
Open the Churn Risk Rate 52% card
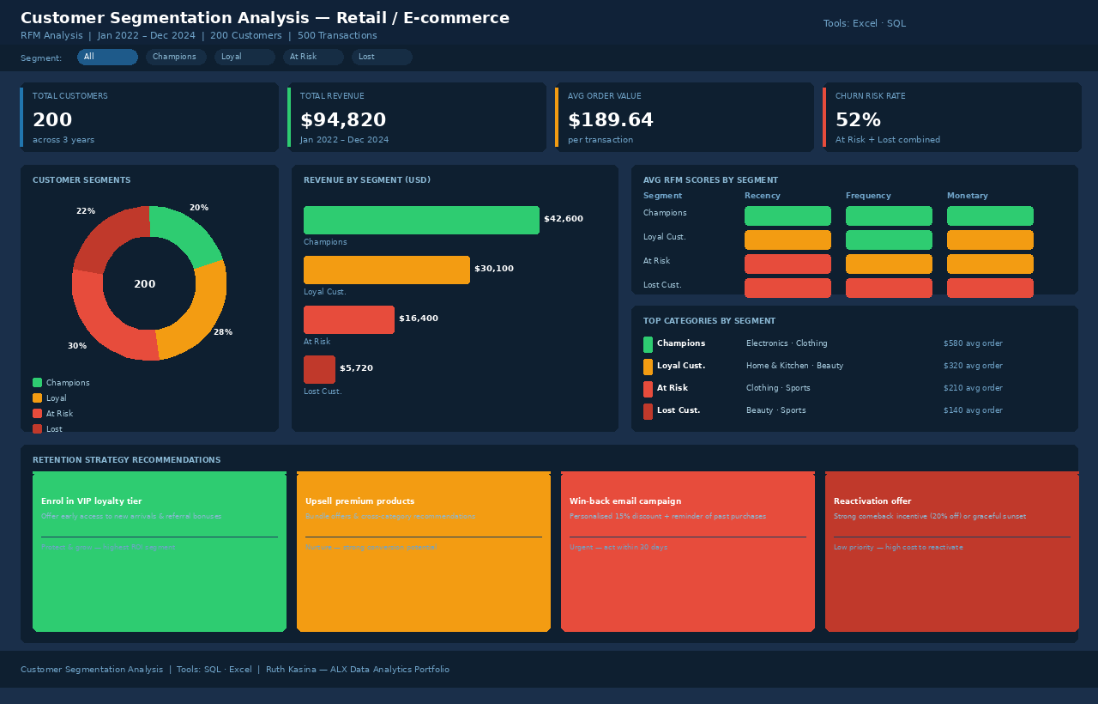click(x=952, y=118)
